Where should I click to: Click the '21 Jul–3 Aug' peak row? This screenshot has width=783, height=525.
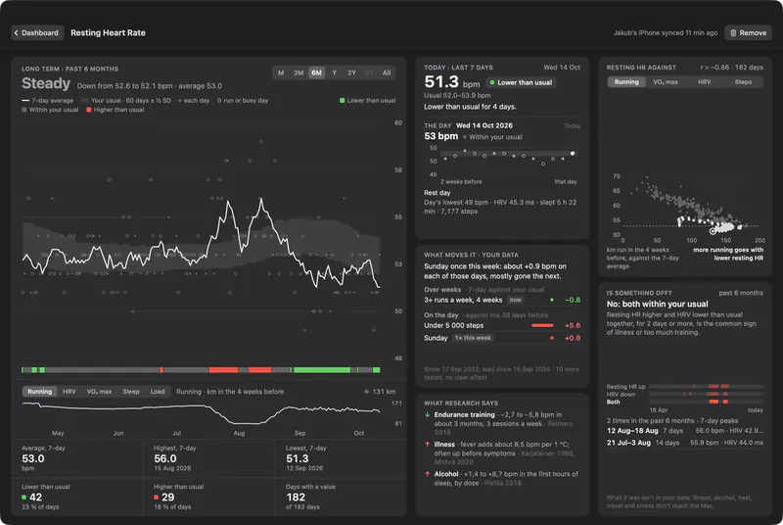[x=684, y=443]
